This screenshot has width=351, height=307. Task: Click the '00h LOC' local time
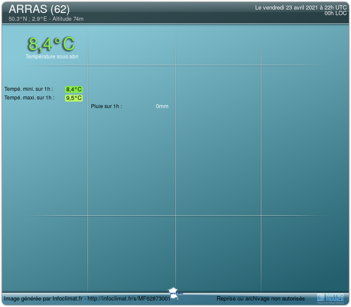click(x=335, y=13)
